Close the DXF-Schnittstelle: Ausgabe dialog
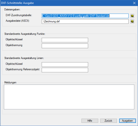Viewport: 138px width, 126px height. pyautogui.click(x=134, y=3)
